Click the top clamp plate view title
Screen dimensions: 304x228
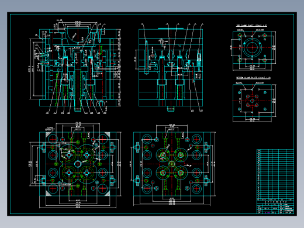click(251, 26)
